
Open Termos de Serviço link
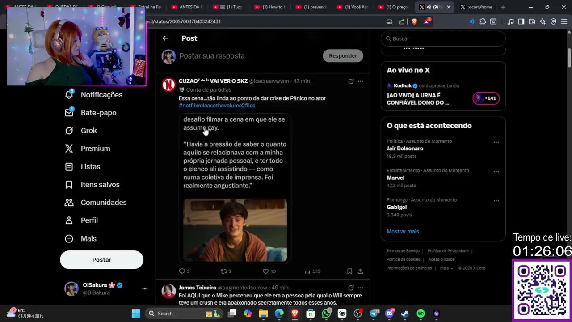tap(403, 251)
